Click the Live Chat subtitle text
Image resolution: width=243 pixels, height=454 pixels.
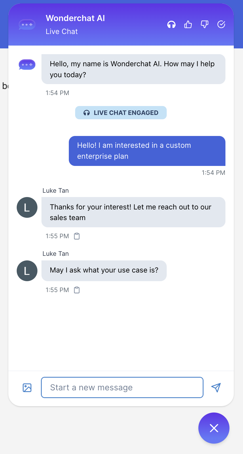click(61, 31)
